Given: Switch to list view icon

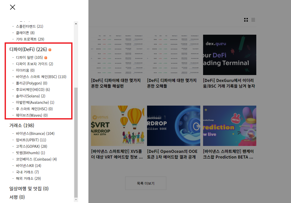Looking at the screenshot, I should click(x=253, y=20).
